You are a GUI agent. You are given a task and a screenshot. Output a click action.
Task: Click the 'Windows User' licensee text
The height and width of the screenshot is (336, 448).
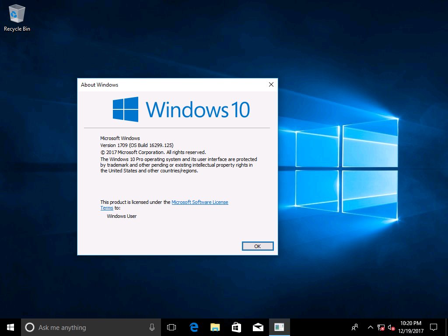pyautogui.click(x=122, y=216)
